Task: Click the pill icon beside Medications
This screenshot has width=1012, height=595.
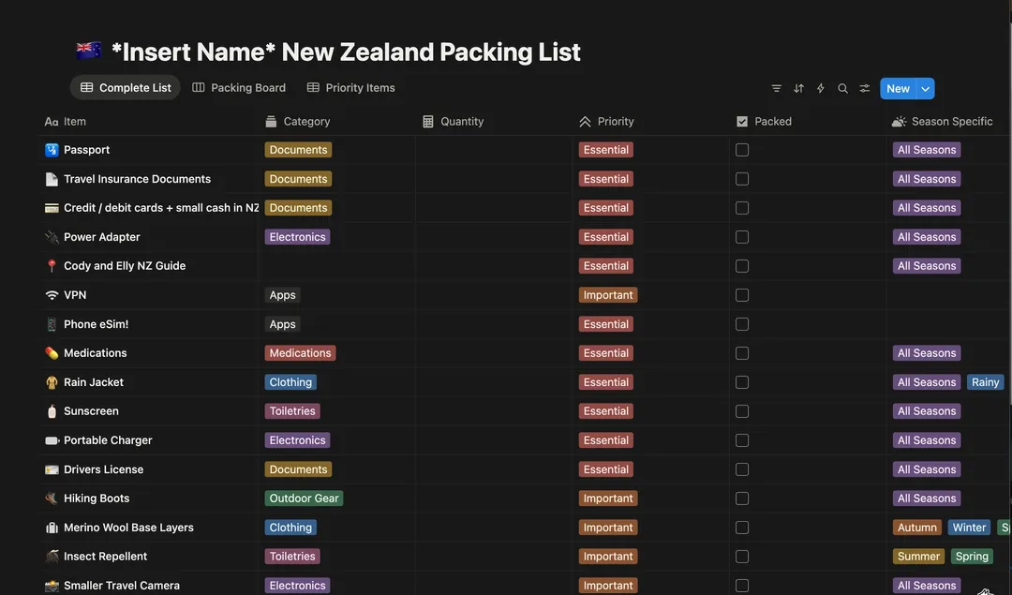Action: coord(52,353)
